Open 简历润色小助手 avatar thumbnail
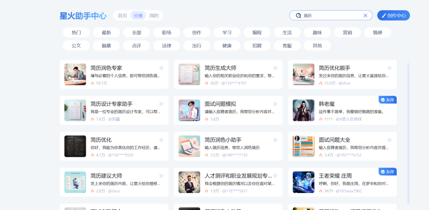429x210 pixels. click(x=189, y=146)
